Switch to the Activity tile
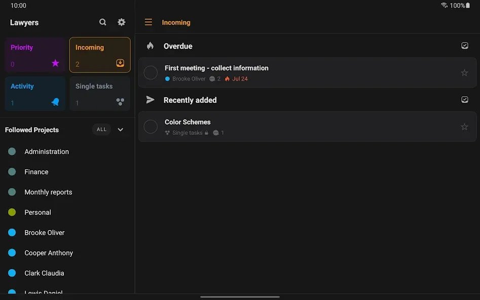Screen dimensions: 480x300 coord(35,93)
